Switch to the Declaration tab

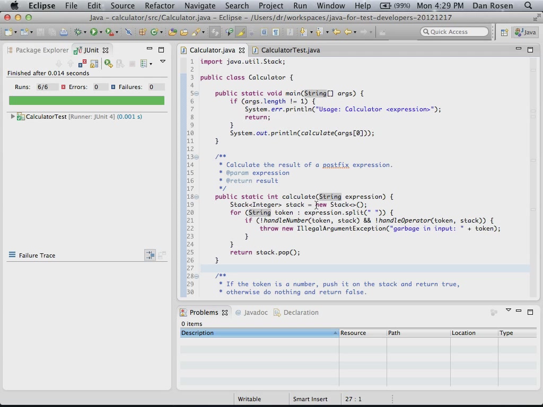pyautogui.click(x=296, y=313)
